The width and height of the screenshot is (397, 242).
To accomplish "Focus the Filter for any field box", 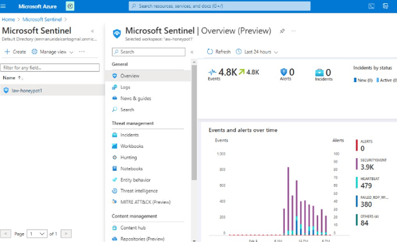I will click(50, 68).
